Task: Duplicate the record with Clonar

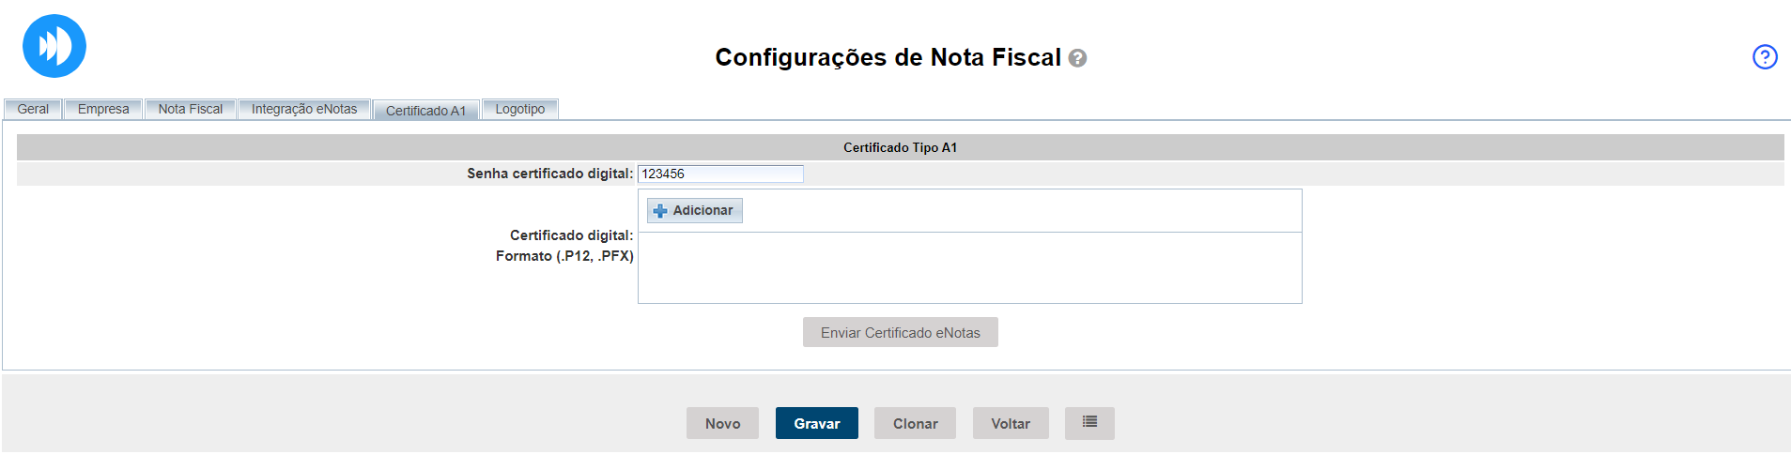Action: point(915,423)
